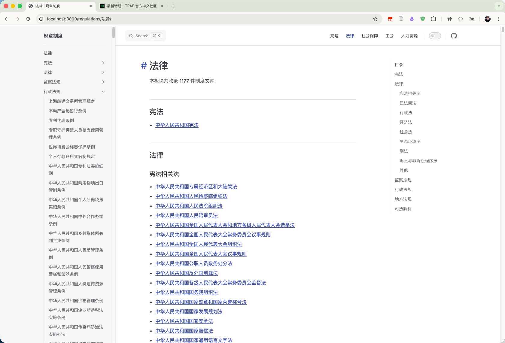Jump to 民法商法 in table of contents
This screenshot has height=343, width=505.
pos(408,103)
